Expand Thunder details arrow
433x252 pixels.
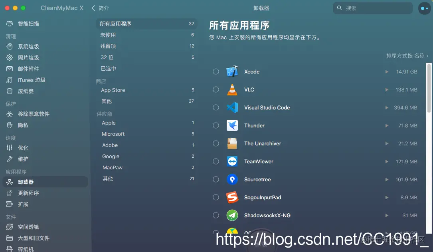pos(387,125)
